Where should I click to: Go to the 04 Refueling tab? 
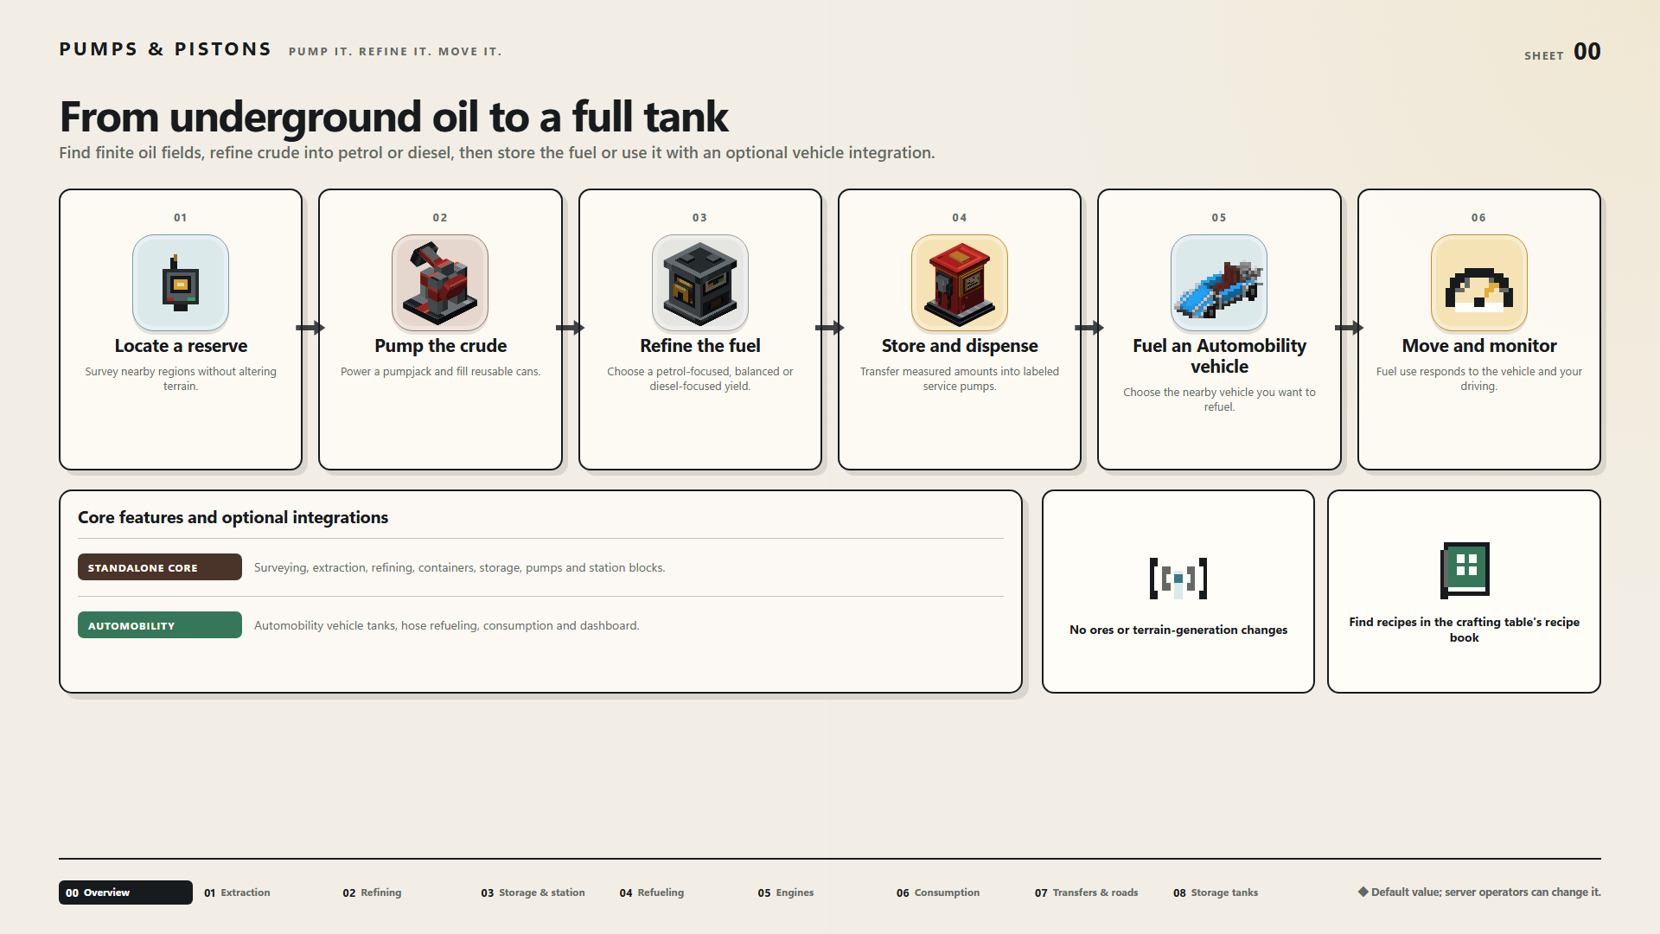(651, 892)
